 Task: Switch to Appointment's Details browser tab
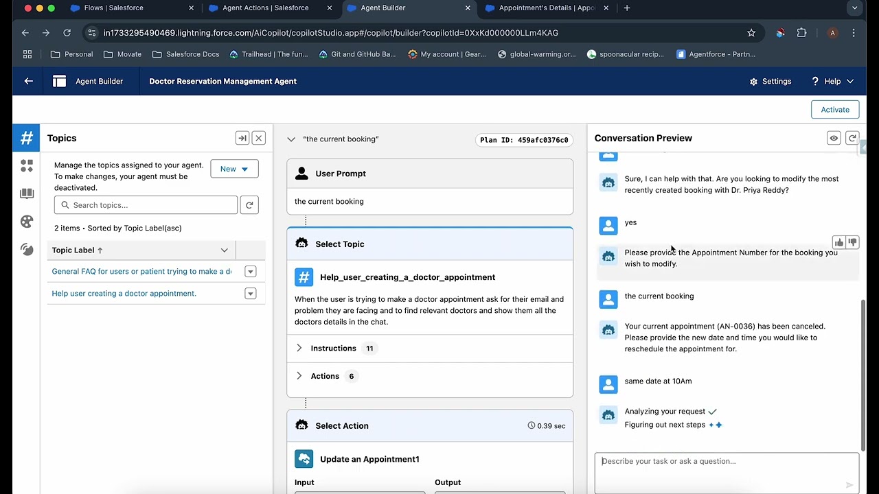click(546, 8)
